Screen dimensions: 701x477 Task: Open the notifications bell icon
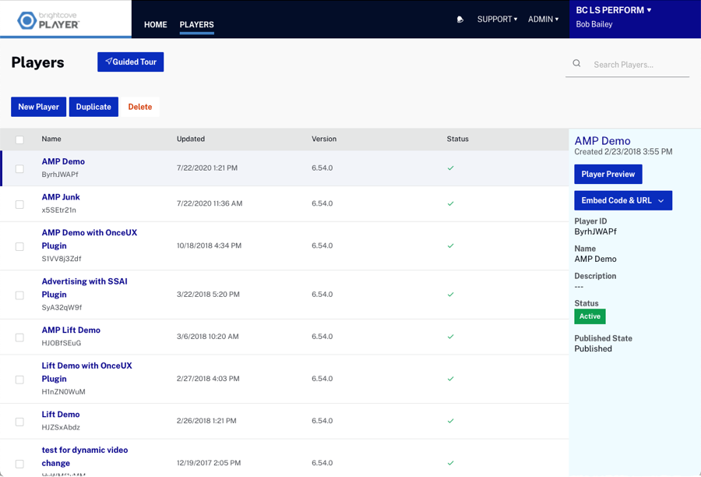tap(460, 19)
